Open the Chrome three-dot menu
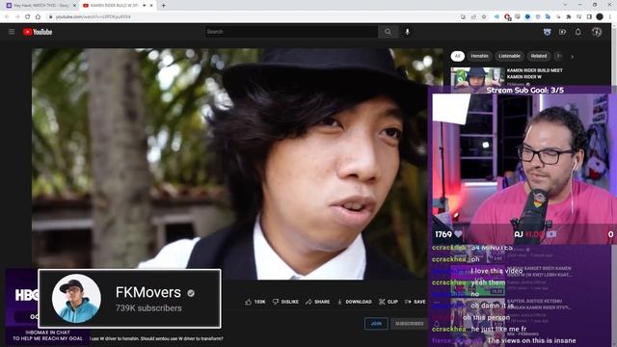This screenshot has width=617, height=347. click(x=610, y=17)
